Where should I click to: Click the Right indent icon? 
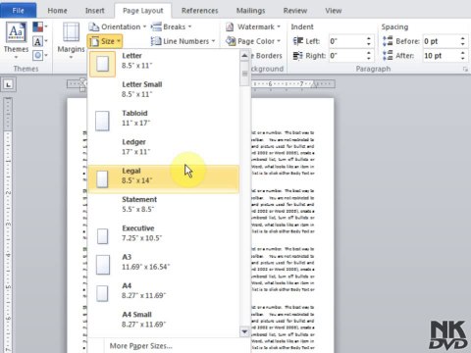[x=298, y=56]
